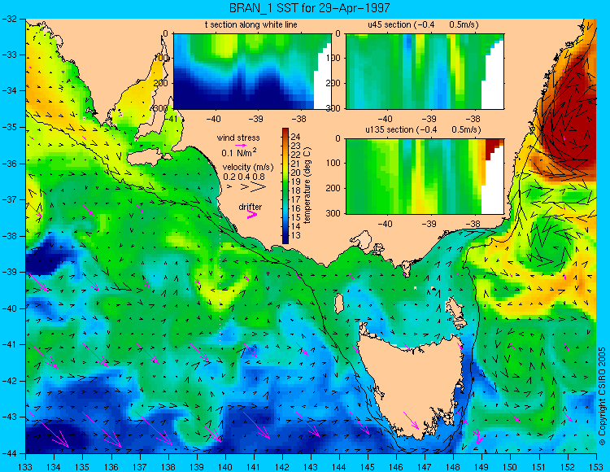Image resolution: width=610 pixels, height=472 pixels.
Task: Click the '0.2' velocity scale value
Action: click(229, 177)
